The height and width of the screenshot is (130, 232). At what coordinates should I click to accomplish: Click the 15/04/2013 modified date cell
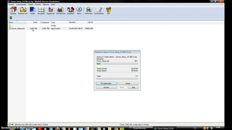[76, 29]
